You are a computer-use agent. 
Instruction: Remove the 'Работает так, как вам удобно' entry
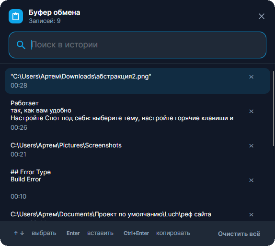pyautogui.click(x=251, y=111)
